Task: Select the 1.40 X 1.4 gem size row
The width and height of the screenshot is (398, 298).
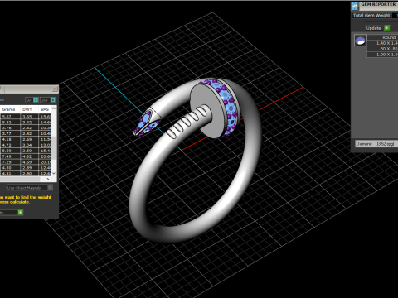Action: [x=382, y=43]
